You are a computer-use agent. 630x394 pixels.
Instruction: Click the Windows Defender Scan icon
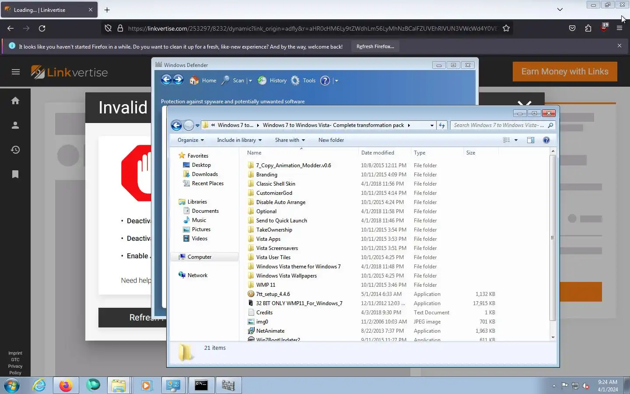tap(226, 81)
